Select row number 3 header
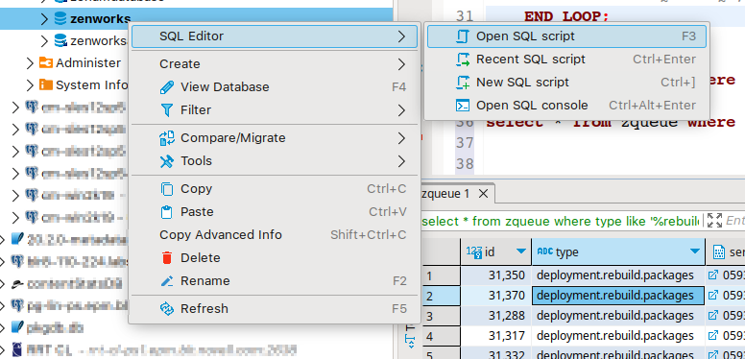 [x=441, y=316]
